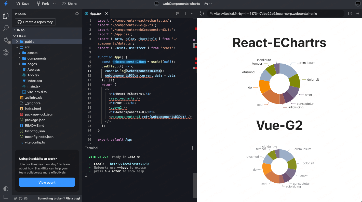The width and height of the screenshot is (362, 202).
Task: Add a new terminal with plus icon
Action: (192, 148)
